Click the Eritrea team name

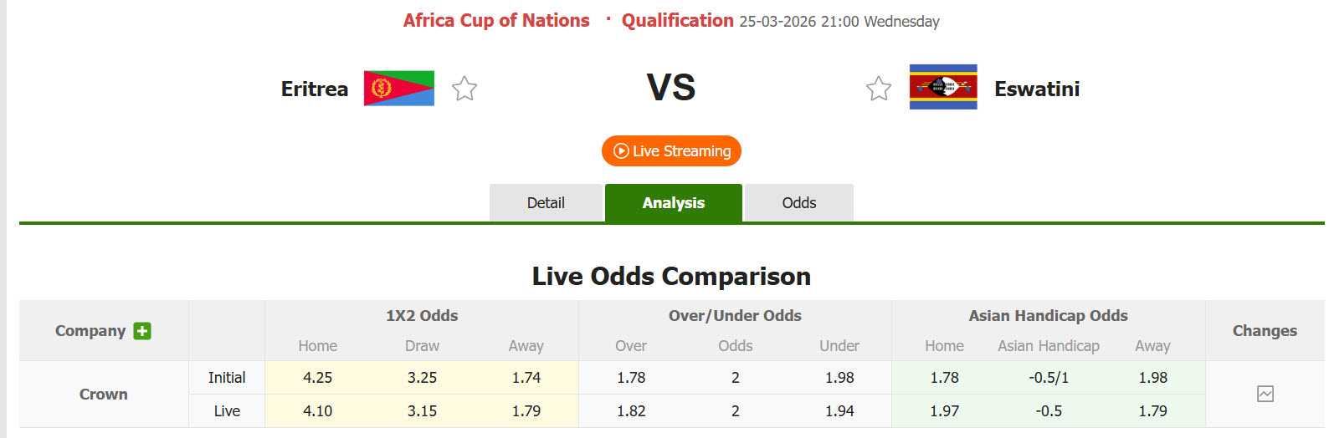[x=315, y=89]
